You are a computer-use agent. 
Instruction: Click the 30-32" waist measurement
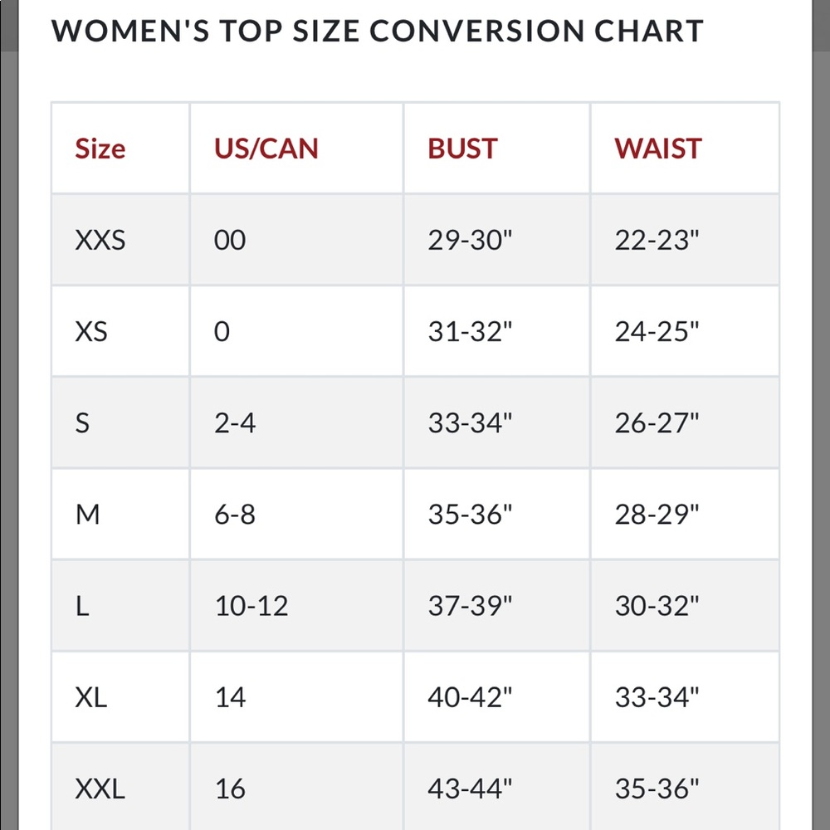point(657,606)
